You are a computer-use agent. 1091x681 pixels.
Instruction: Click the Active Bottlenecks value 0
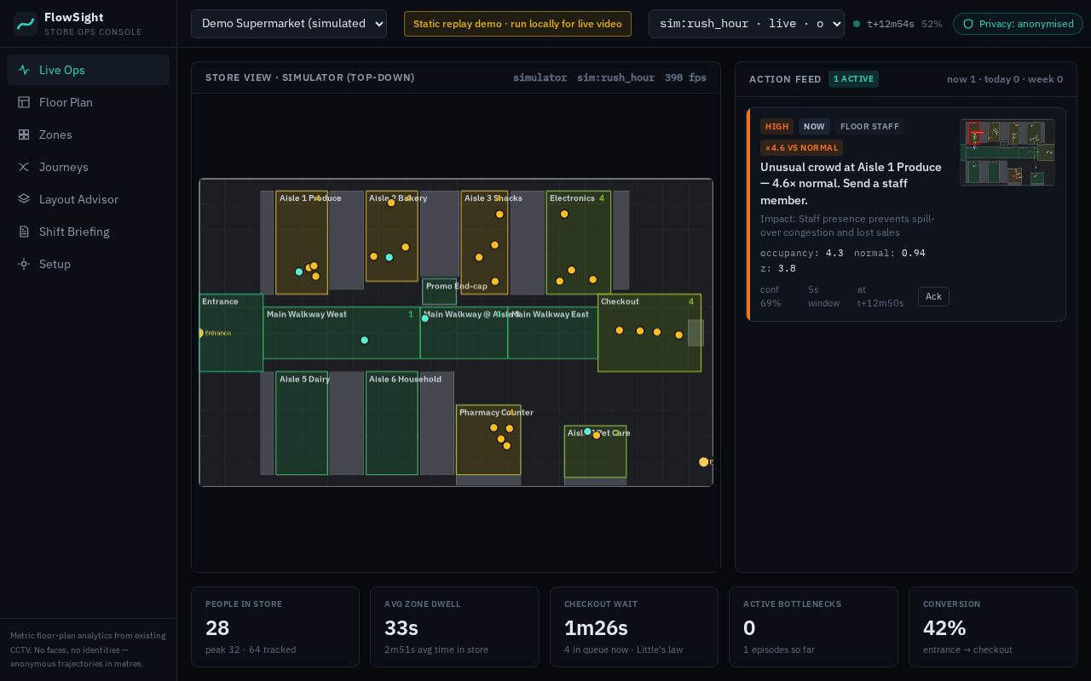[x=749, y=627]
